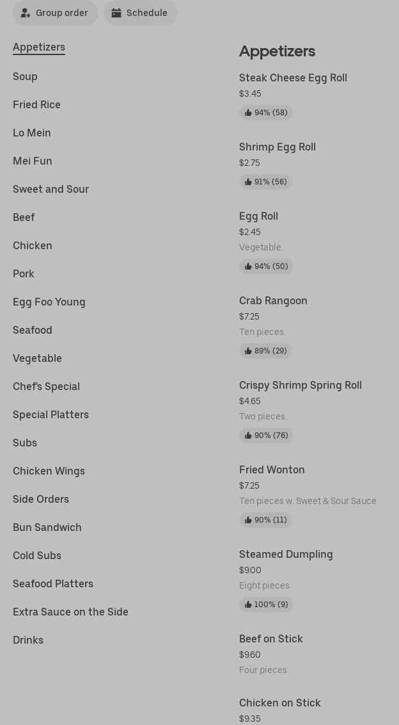Jump to the Lo Mein section

[32, 133]
